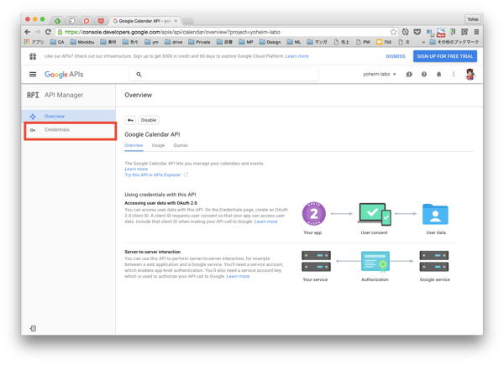Open the マンガ bookmarks folder
The height and width of the screenshot is (365, 504).
(x=318, y=42)
